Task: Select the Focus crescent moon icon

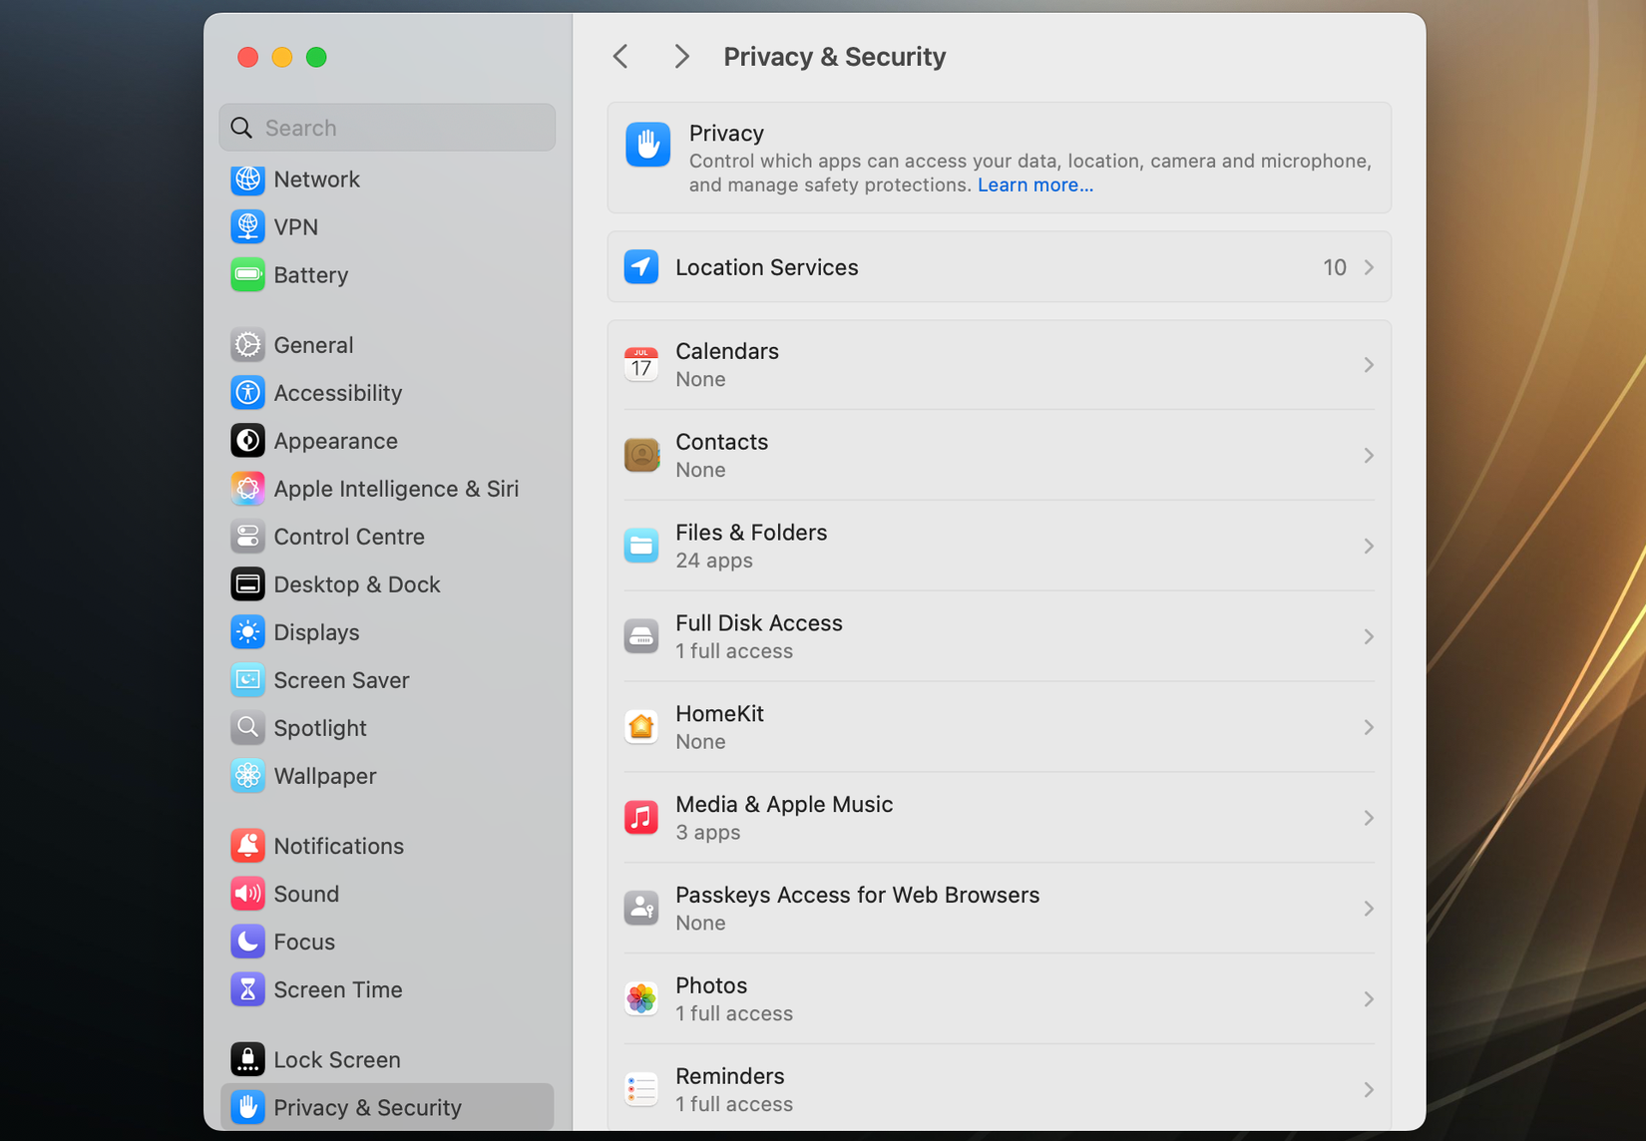Action: click(x=247, y=941)
